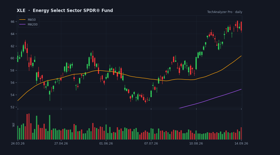Select the 14.09.26 date axis label
Image resolution: width=280 pixels, height=155 pixels.
click(x=241, y=143)
